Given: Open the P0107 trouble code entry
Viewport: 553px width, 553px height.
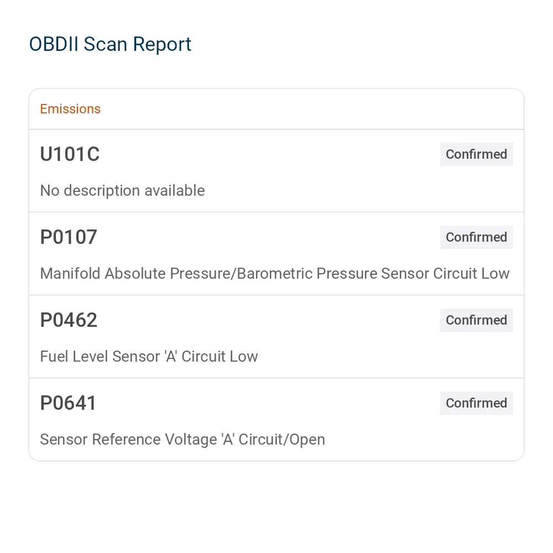Looking at the screenshot, I should (x=276, y=254).
